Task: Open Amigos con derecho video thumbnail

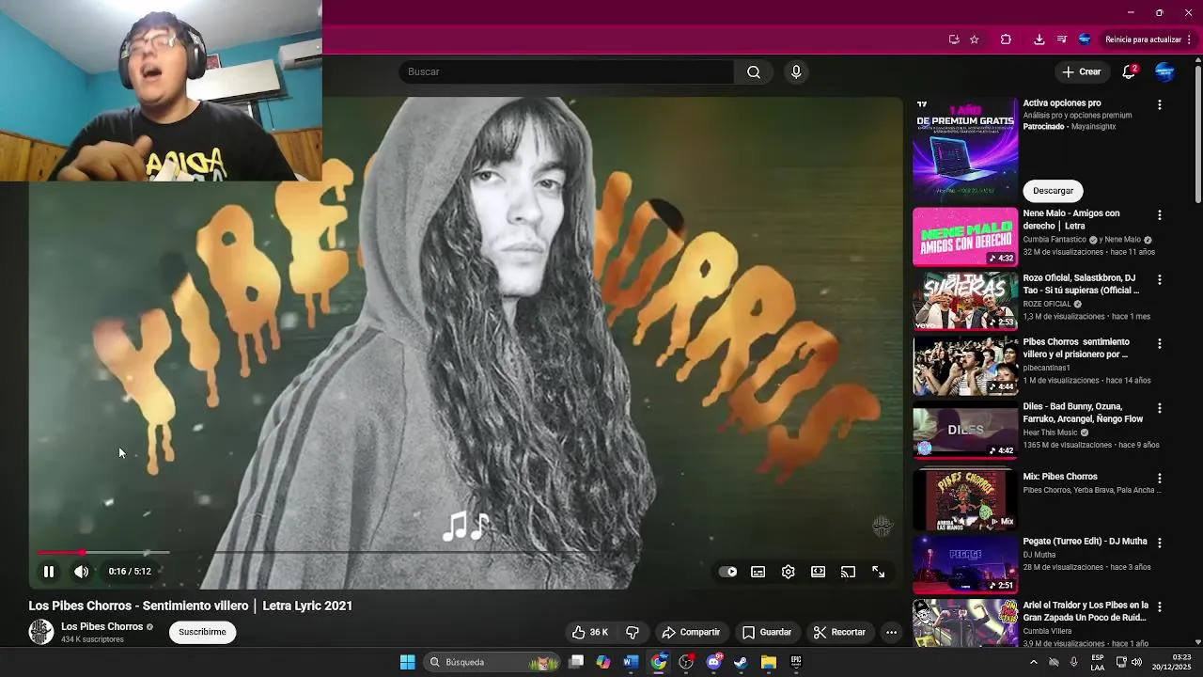Action: 965,237
